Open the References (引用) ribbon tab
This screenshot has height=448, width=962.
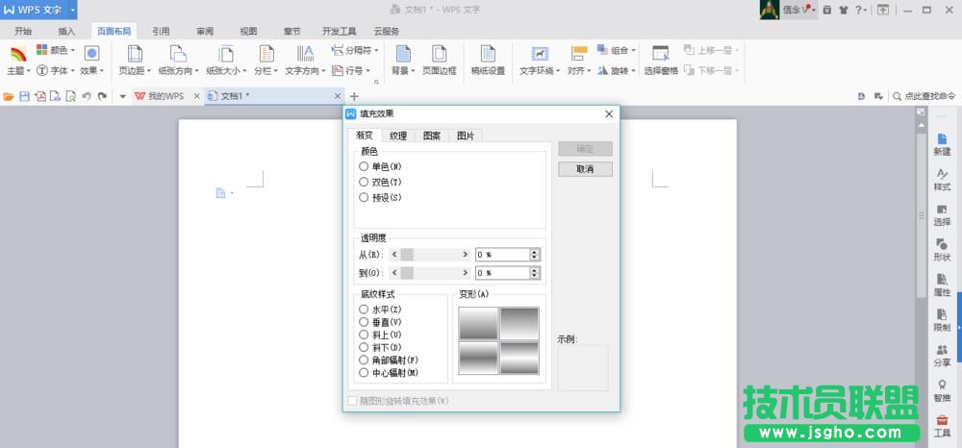coord(161,32)
